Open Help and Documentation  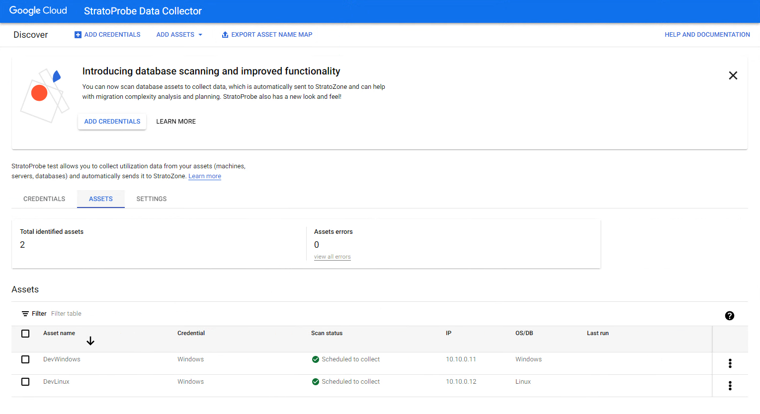[x=707, y=35]
